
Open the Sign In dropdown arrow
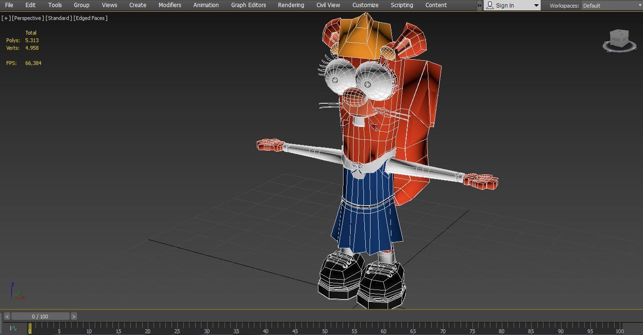pyautogui.click(x=536, y=6)
